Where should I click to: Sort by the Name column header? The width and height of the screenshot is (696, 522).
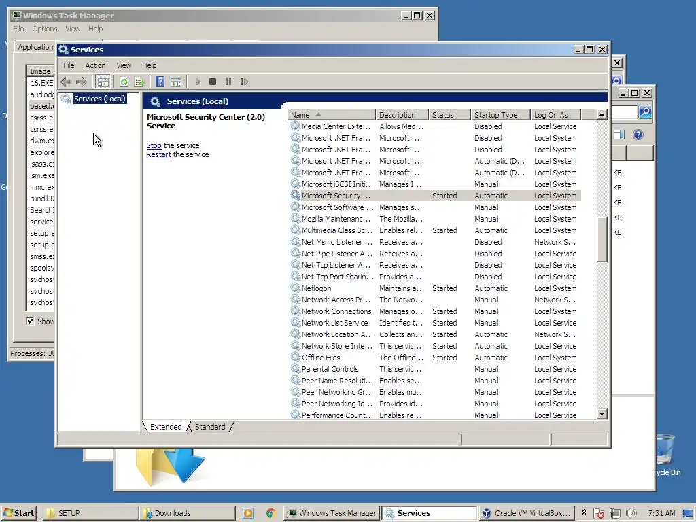tap(331, 114)
